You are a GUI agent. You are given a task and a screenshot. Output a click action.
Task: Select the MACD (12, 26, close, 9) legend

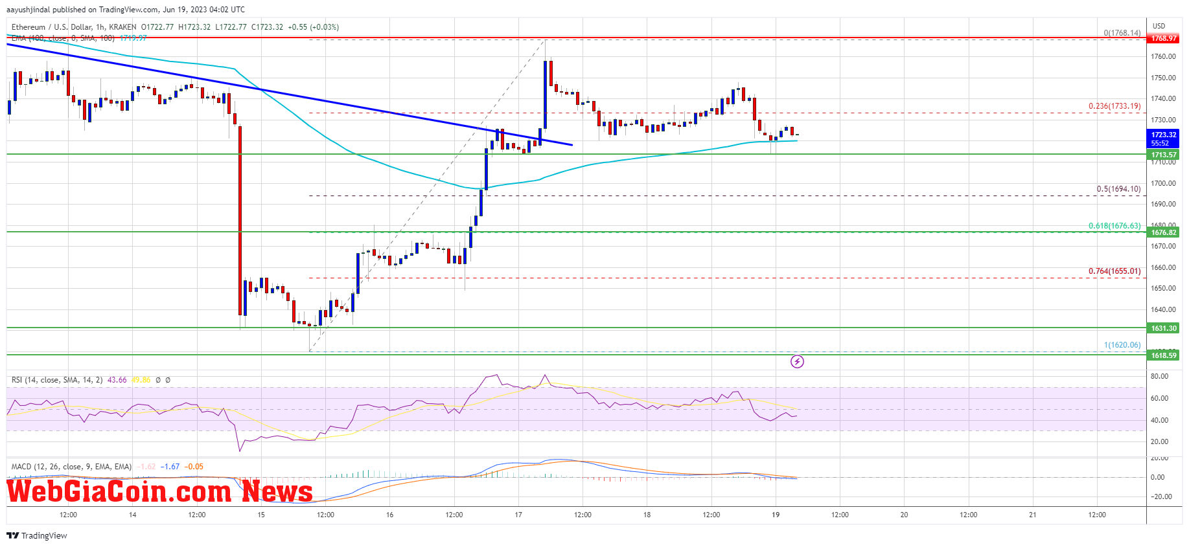(71, 467)
